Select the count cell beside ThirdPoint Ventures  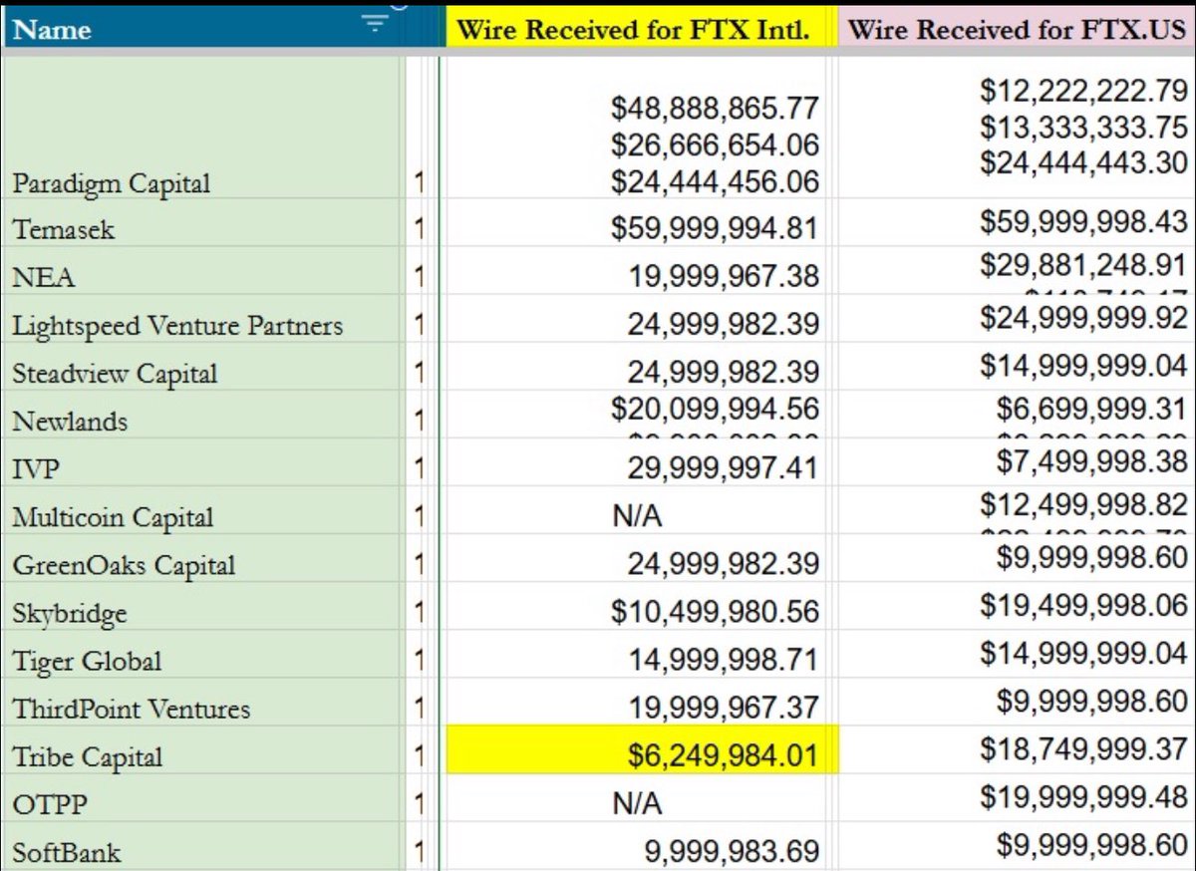(419, 709)
